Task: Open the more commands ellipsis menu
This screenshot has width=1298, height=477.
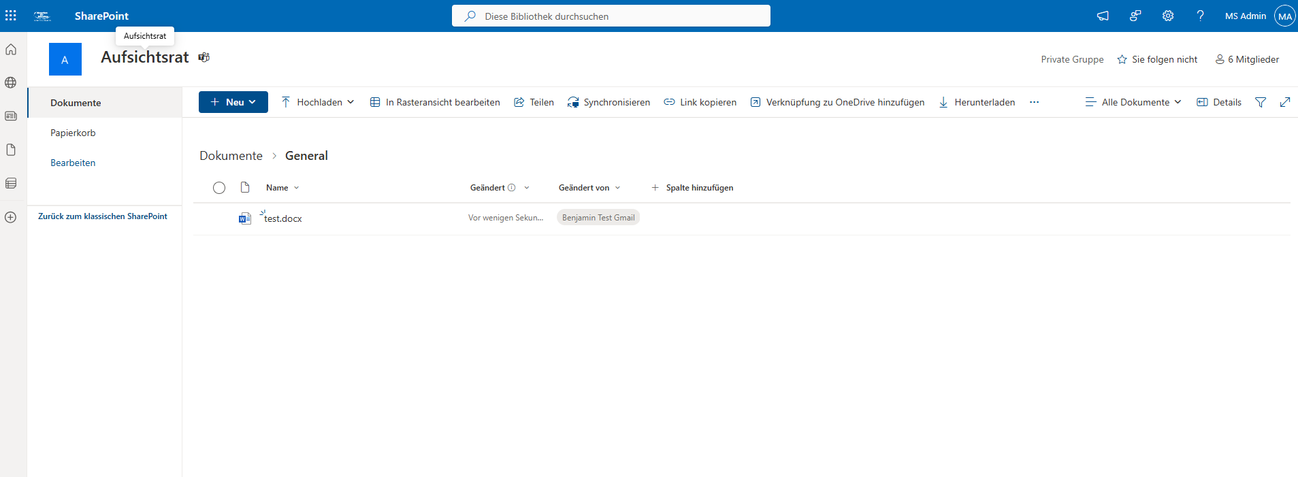Action: coord(1034,102)
